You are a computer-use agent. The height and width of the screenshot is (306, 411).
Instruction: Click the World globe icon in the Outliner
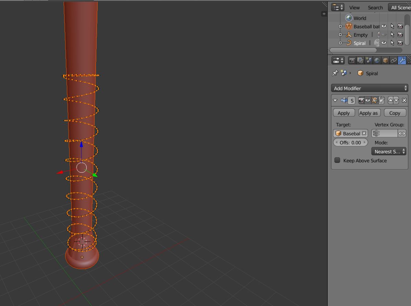point(349,18)
